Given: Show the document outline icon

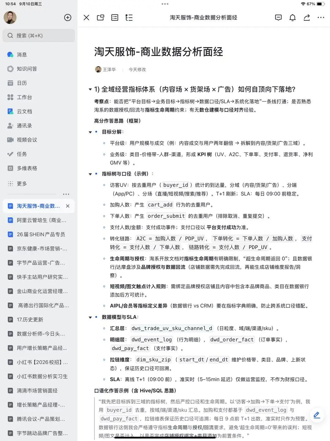Looking at the screenshot, I should [x=129, y=17].
